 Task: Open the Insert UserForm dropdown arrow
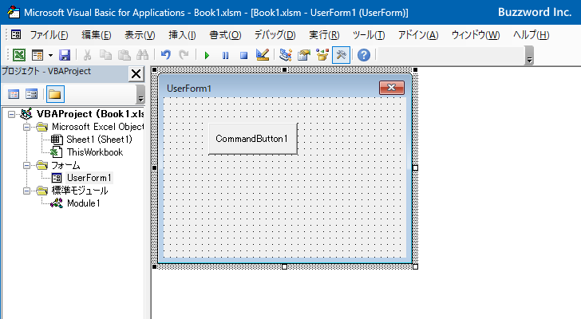(50, 56)
